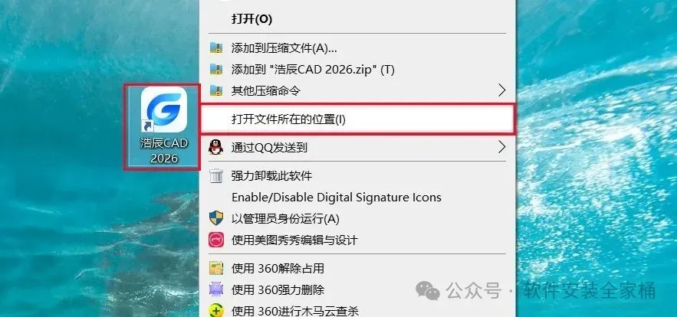Screen dimensions: 677x317
Task: Select the 浩辰CAD 2026 desktop shortcut icon
Action: [164, 109]
